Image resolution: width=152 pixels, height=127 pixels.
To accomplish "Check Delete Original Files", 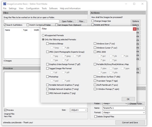I will click(95, 117).
